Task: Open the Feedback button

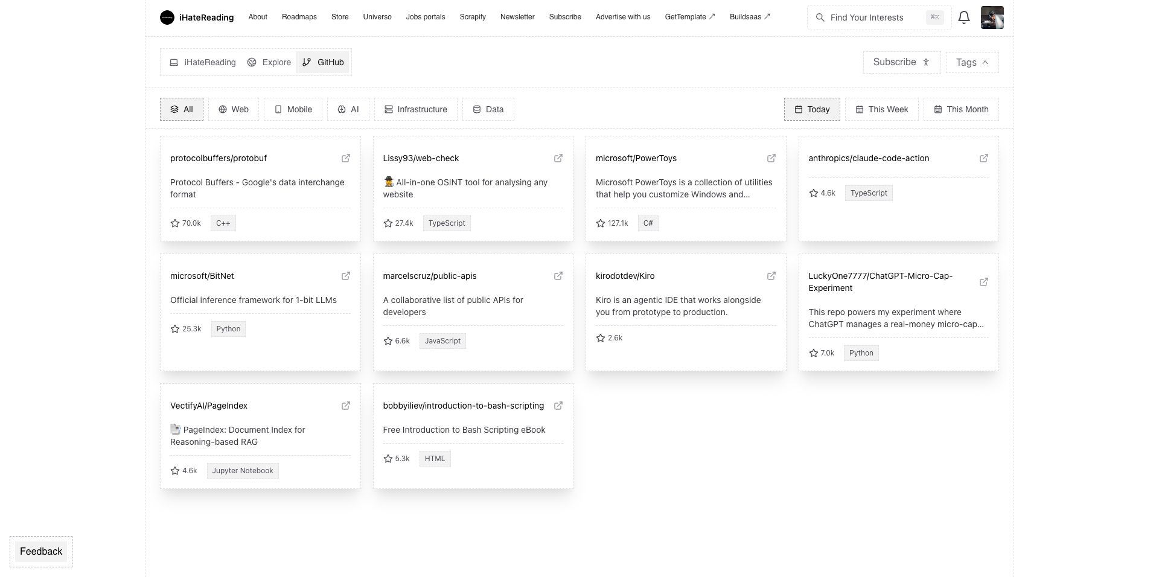Action: click(x=41, y=552)
